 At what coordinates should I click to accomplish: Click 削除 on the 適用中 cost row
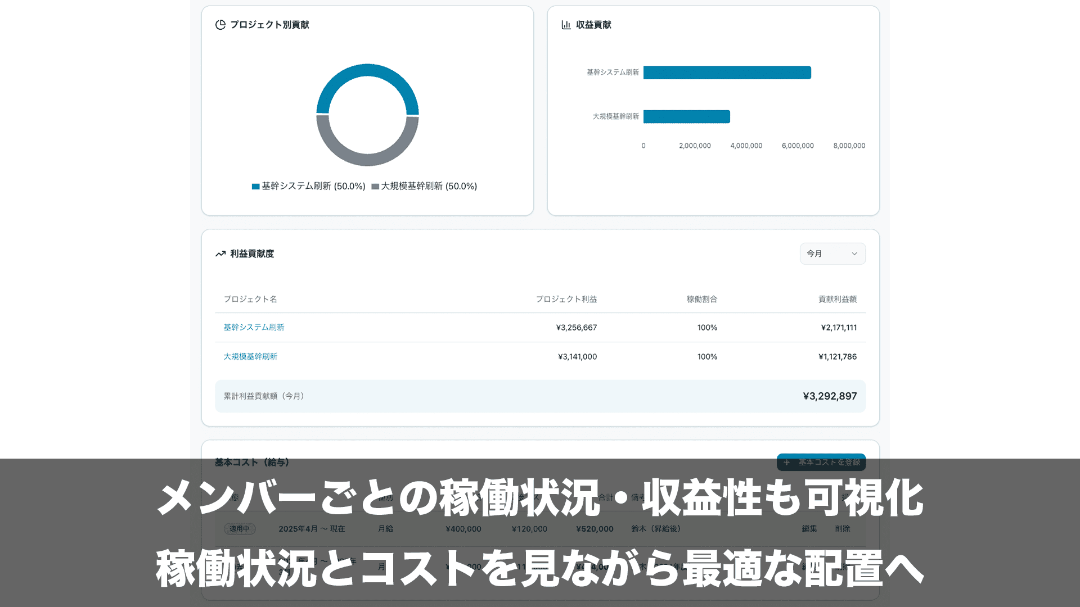842,529
